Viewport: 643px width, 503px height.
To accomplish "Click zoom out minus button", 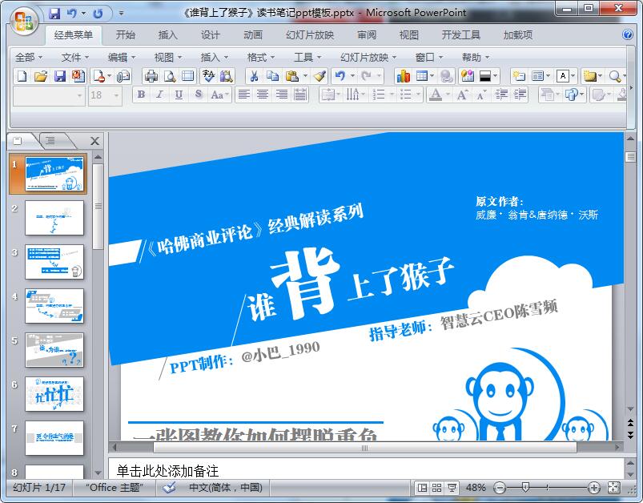I will [500, 488].
